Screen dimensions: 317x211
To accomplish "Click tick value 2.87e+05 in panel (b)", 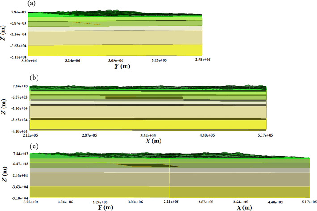I will 89,135.
